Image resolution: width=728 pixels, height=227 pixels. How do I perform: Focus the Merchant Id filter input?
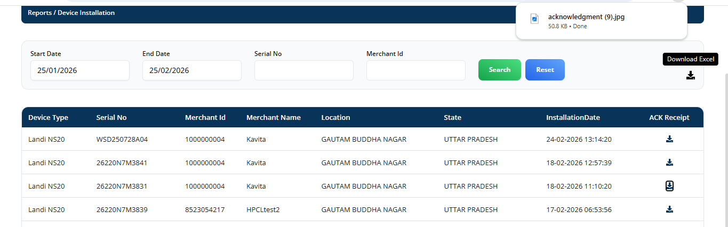pos(415,70)
